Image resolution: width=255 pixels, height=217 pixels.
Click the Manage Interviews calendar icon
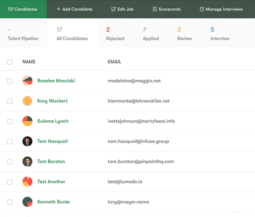(x=202, y=9)
